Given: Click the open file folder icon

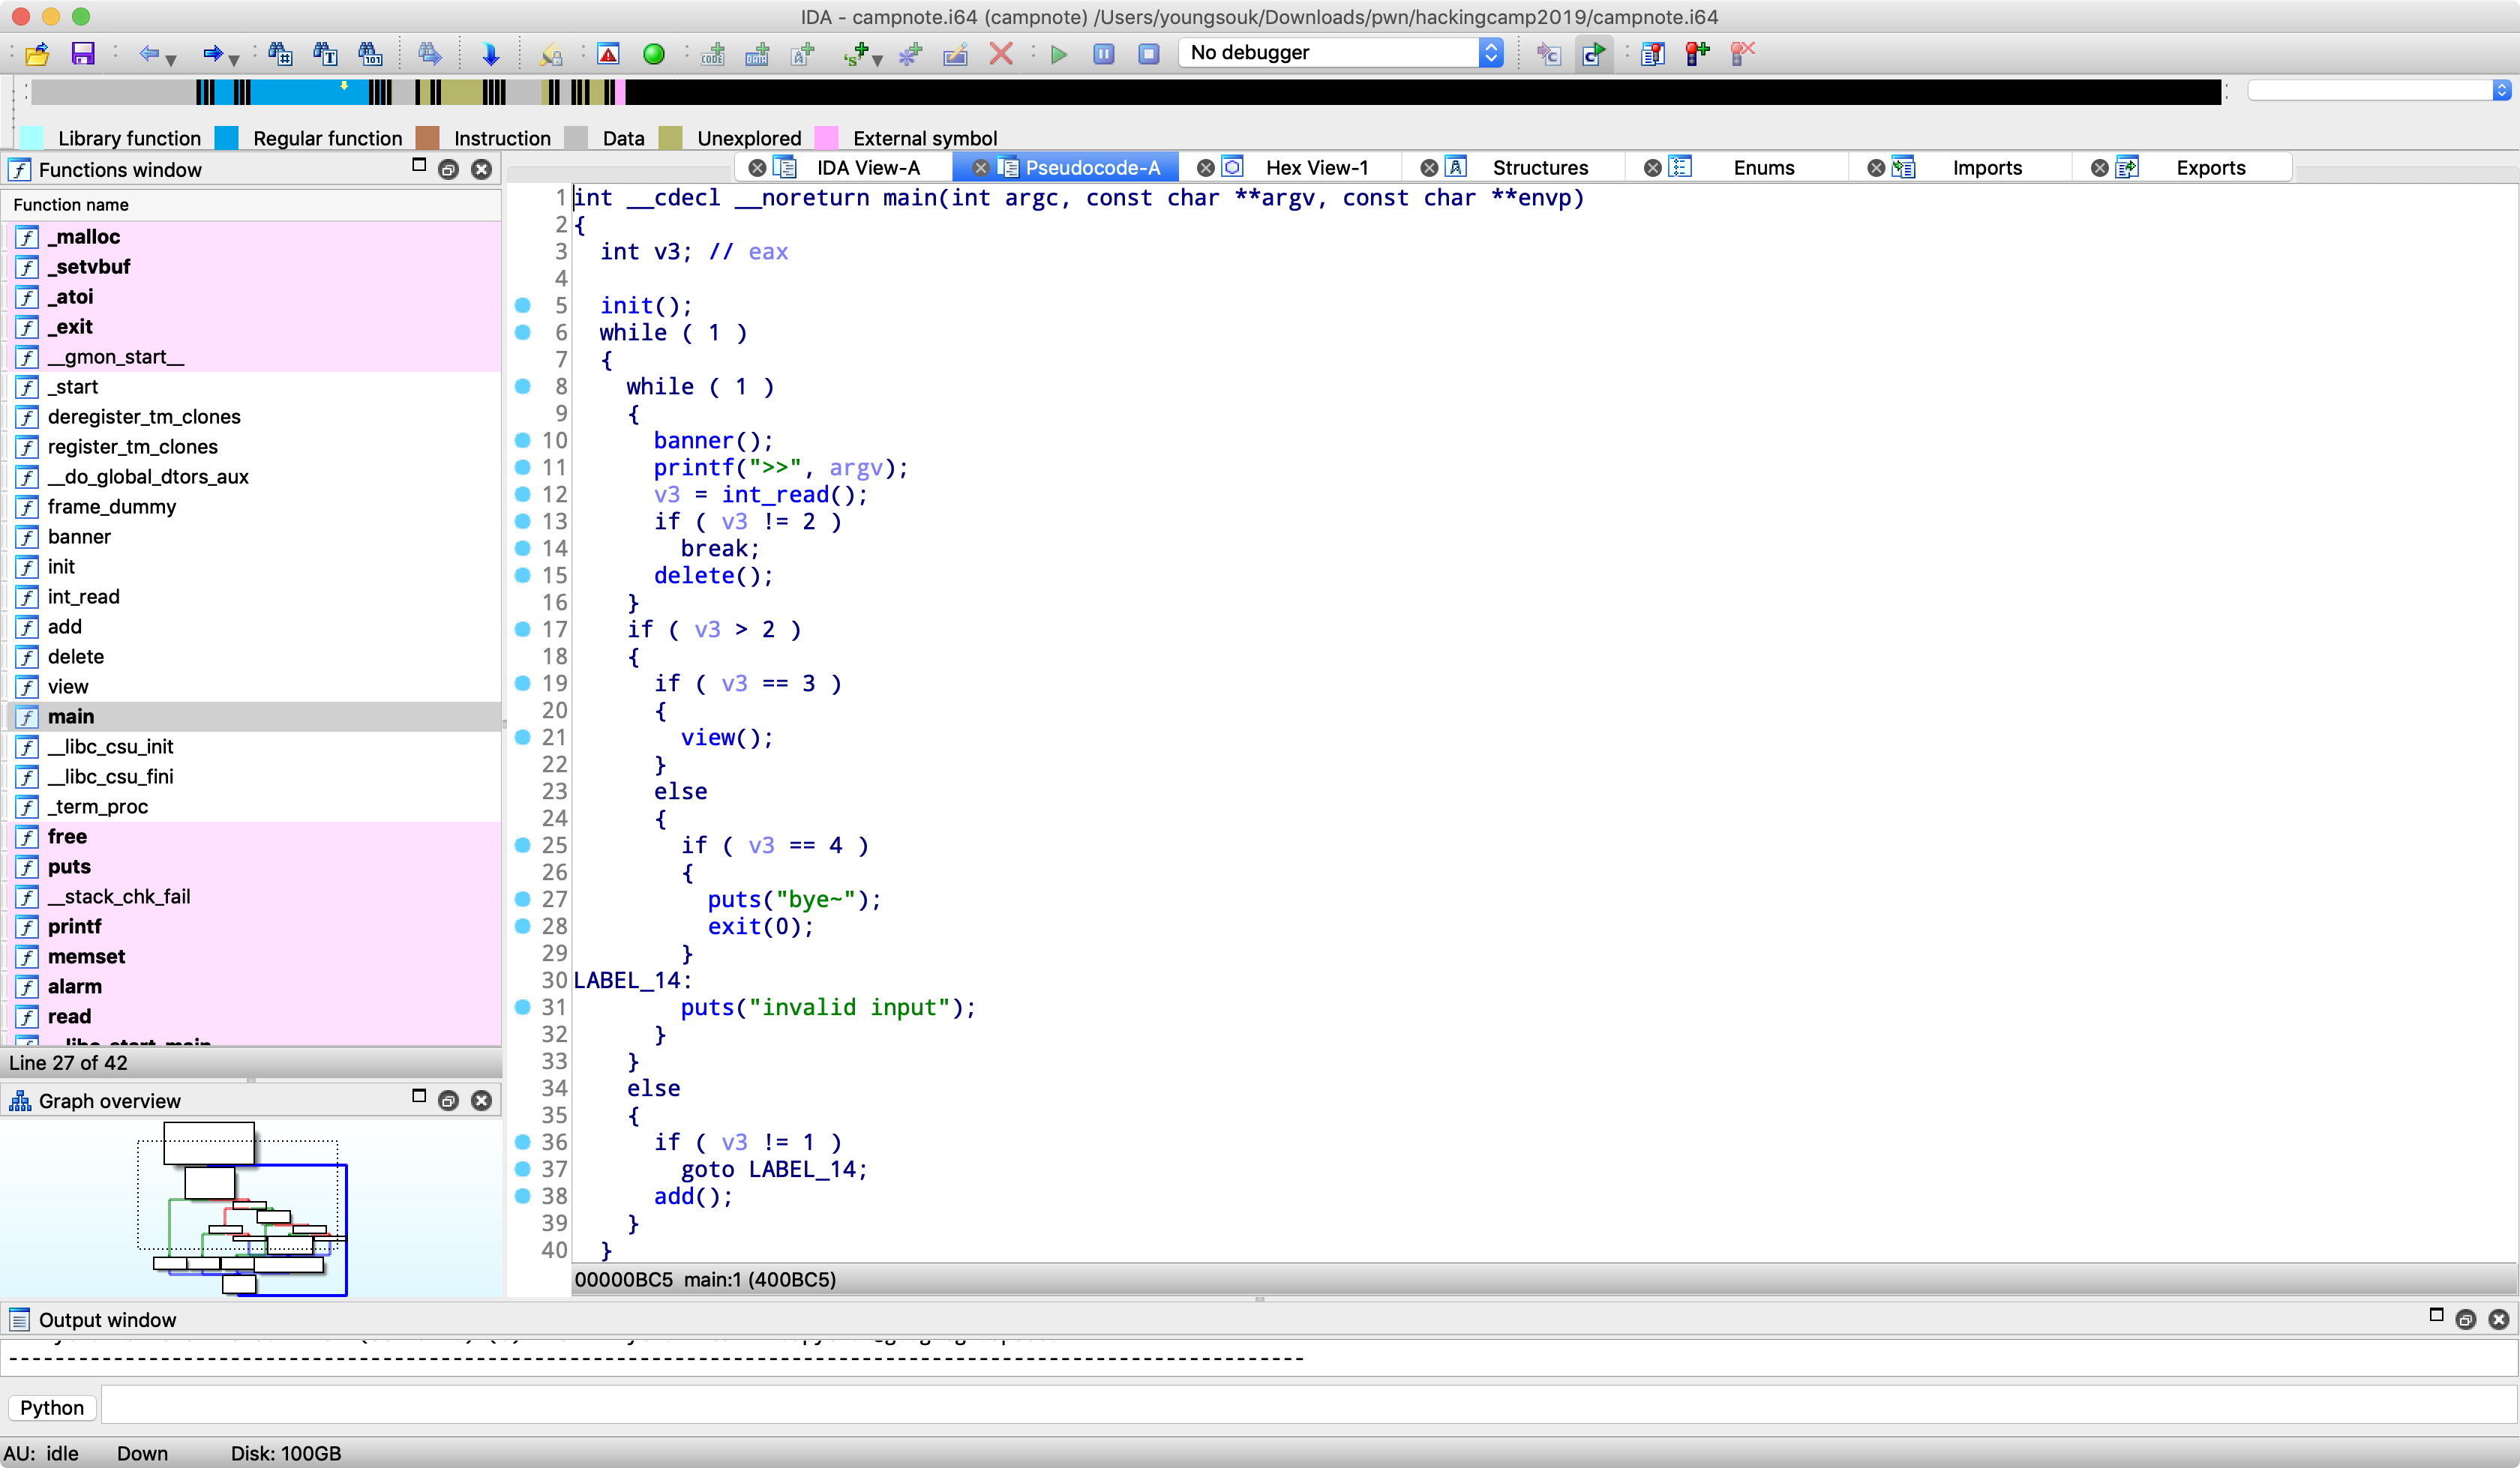Looking at the screenshot, I should [37, 53].
